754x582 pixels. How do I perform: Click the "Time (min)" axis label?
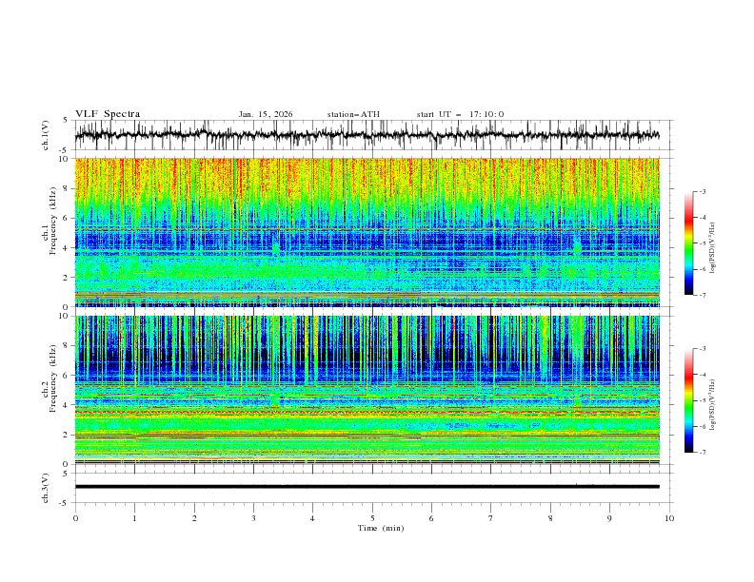click(381, 528)
